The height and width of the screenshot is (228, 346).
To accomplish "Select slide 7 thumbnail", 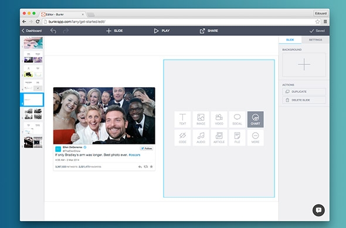I will pyautogui.click(x=33, y=128).
